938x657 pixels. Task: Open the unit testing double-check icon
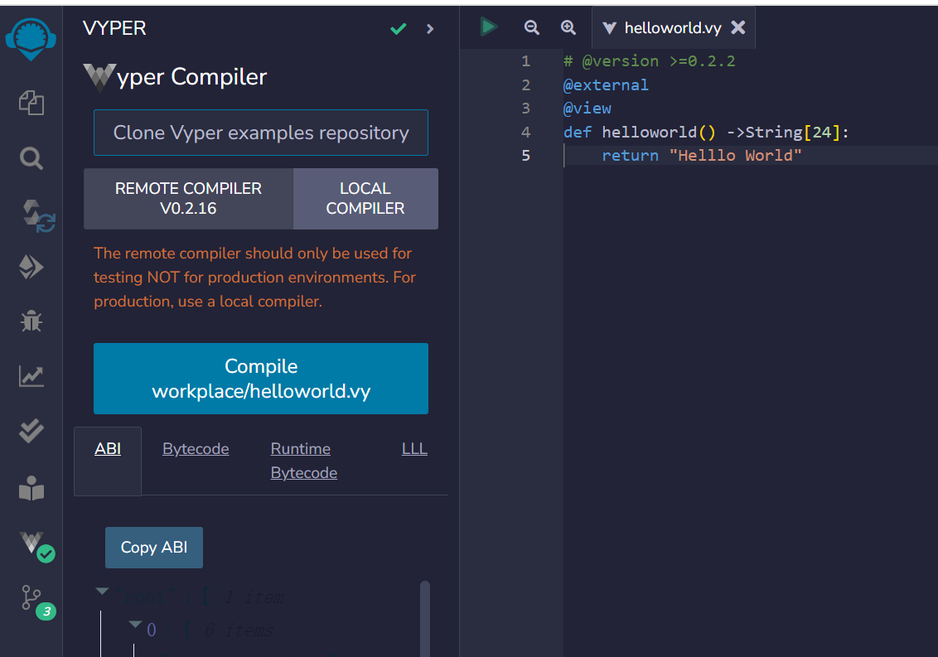(x=31, y=431)
